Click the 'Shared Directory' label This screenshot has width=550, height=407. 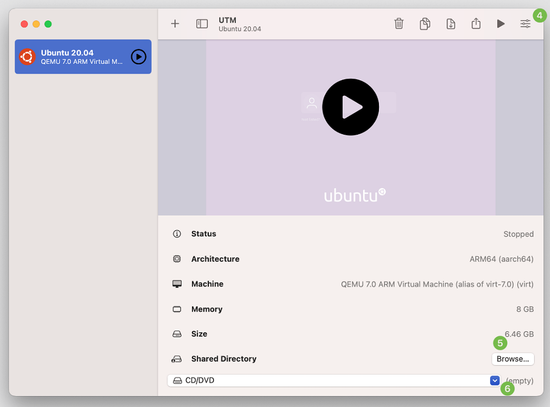(224, 359)
